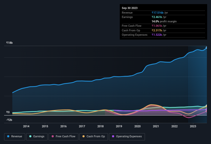This screenshot has height=144, width=211.
Task: Click the ₹1.061b free cash flow value
Action: pyautogui.click(x=157, y=26)
